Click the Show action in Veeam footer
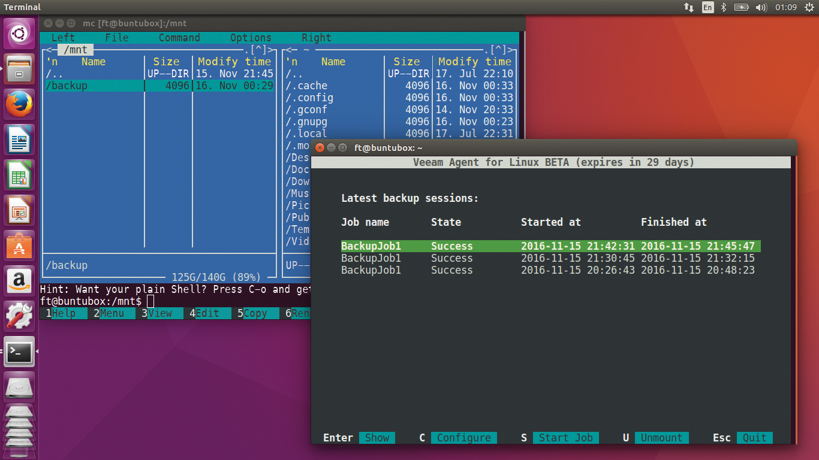819x460 pixels. click(377, 438)
